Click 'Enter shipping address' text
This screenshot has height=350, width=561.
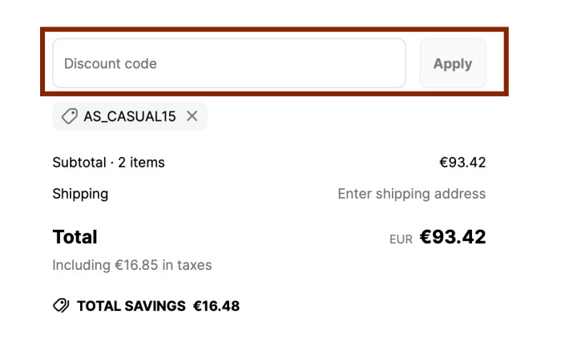tap(411, 194)
